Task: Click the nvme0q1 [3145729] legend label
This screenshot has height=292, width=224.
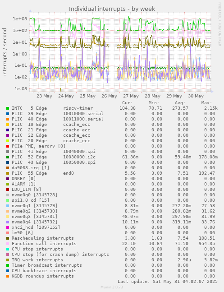Action: [x=35, y=206]
